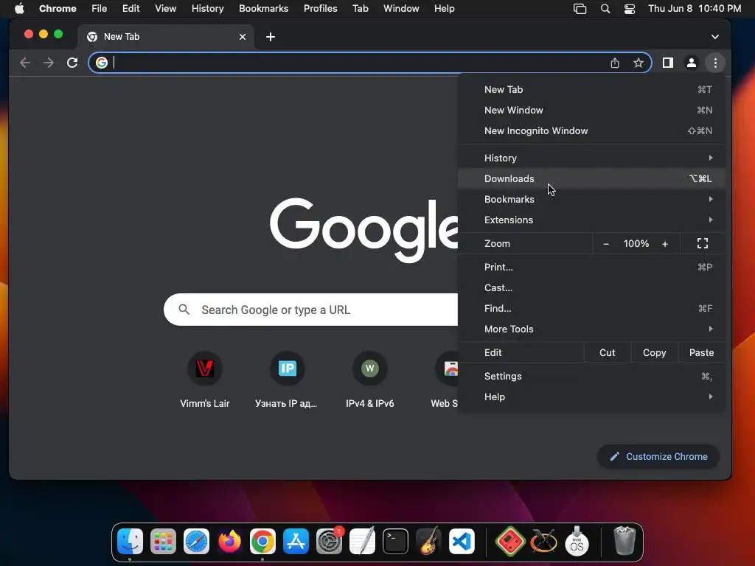Close the New Tab tab
The height and width of the screenshot is (566, 755).
[243, 37]
